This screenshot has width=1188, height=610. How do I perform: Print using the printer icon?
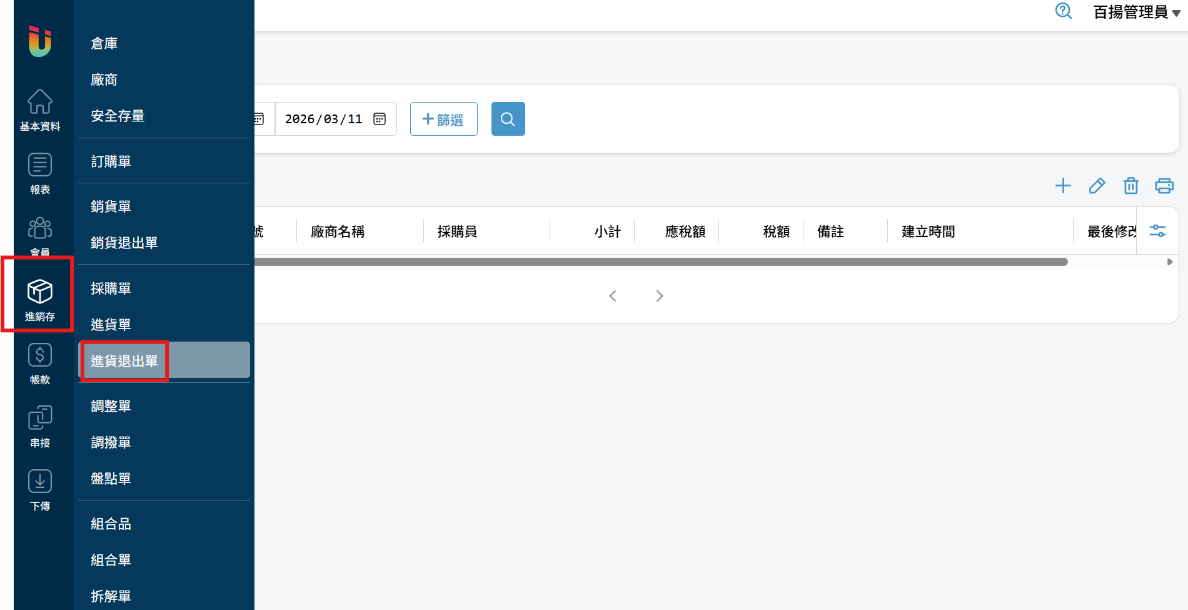coord(1164,186)
